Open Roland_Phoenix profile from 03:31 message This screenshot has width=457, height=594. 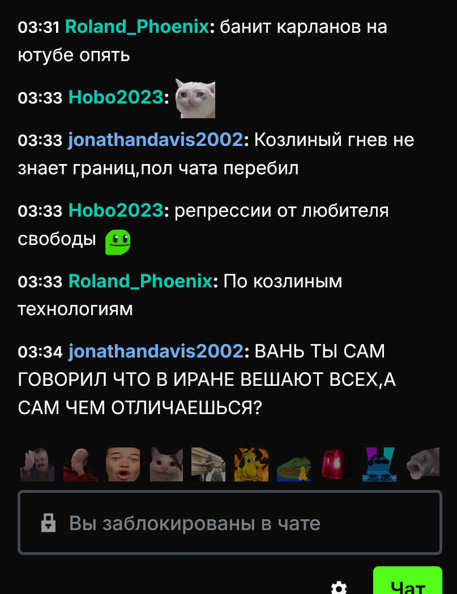point(137,27)
